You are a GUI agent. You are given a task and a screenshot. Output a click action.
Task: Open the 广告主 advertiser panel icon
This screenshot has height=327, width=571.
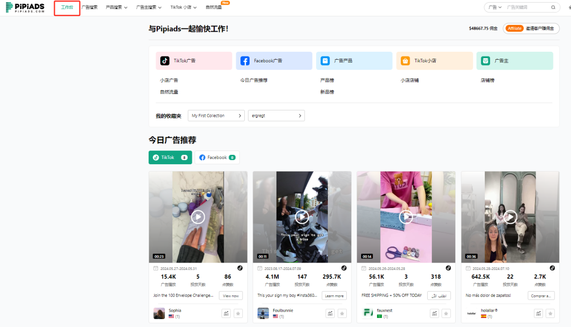485,60
